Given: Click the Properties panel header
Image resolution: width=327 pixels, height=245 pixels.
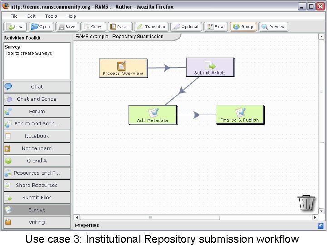Looking at the screenshot, I should click(x=87, y=225).
